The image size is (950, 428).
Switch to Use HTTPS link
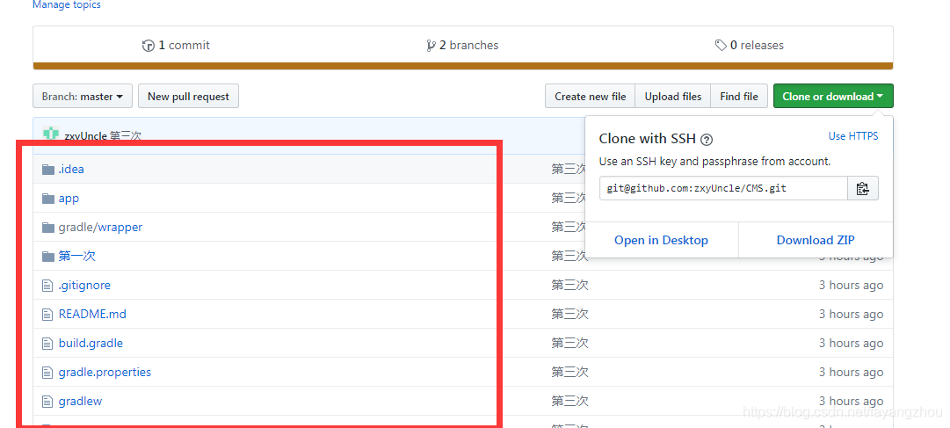[853, 136]
